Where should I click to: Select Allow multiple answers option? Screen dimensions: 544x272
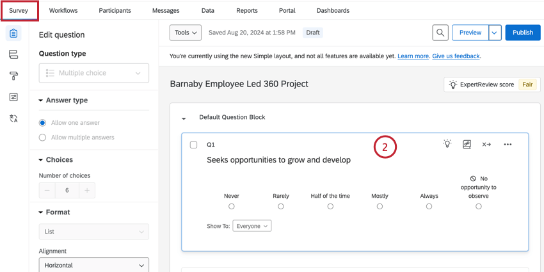pyautogui.click(x=43, y=138)
